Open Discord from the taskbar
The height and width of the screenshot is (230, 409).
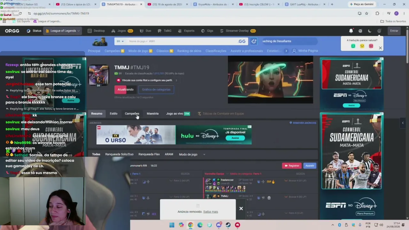tap(219, 225)
